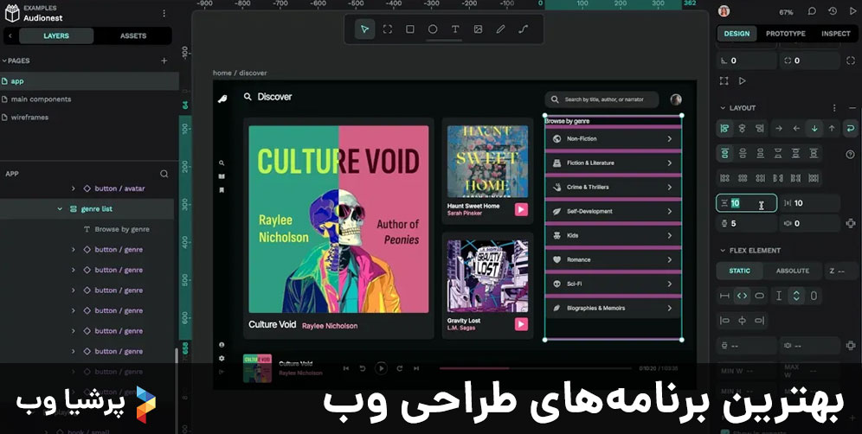Collapse the genre list layer
This screenshot has width=862, height=434.
pos(60,208)
